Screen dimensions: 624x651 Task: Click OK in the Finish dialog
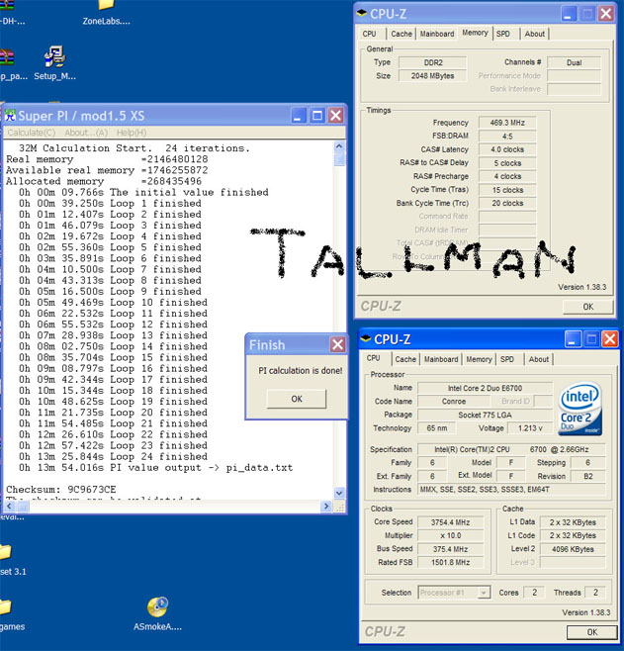tap(297, 399)
